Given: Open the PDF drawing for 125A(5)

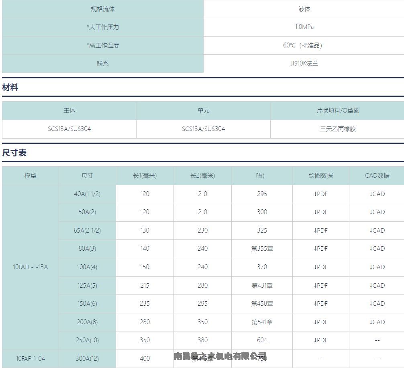Looking at the screenshot, I should 320,286.
